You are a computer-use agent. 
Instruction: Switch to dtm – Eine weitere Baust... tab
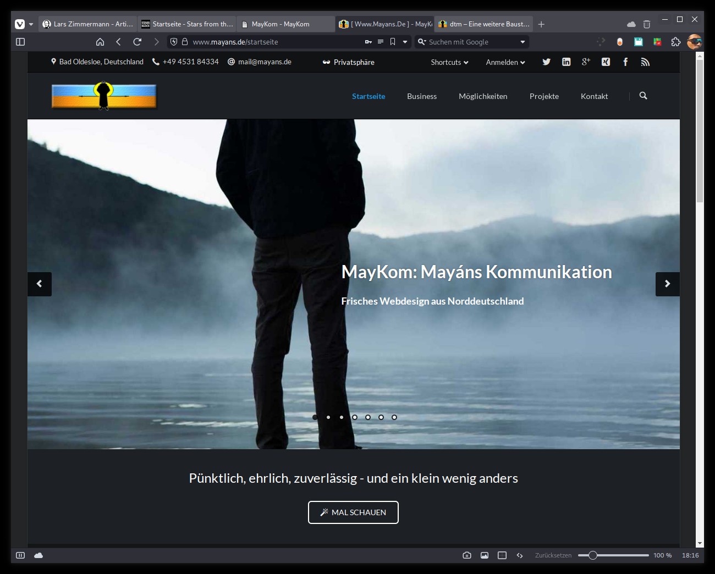[483, 24]
